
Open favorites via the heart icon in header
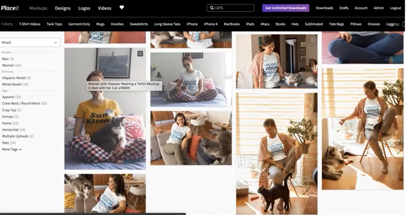click(122, 8)
